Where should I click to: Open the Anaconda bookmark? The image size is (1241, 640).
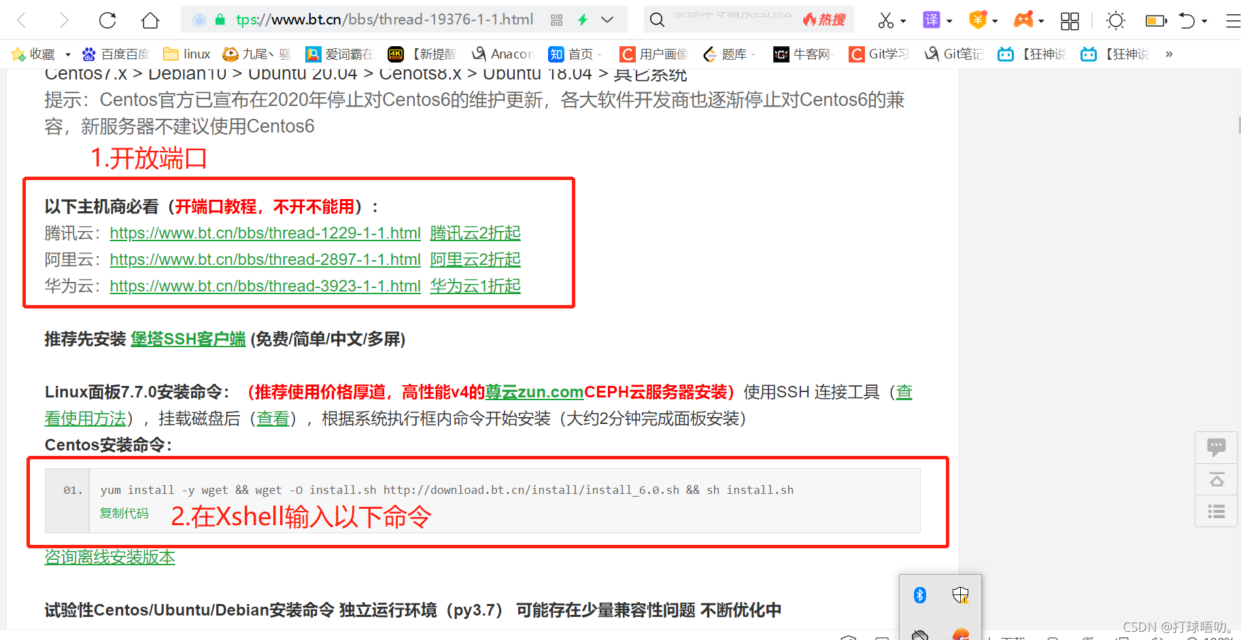[x=503, y=54]
